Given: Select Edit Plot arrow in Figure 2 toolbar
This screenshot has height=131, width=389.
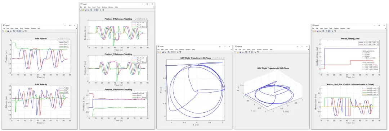Looking at the screenshot, I should point(100,10).
